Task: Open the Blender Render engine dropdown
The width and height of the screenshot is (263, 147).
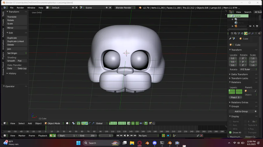Action: 125,8
